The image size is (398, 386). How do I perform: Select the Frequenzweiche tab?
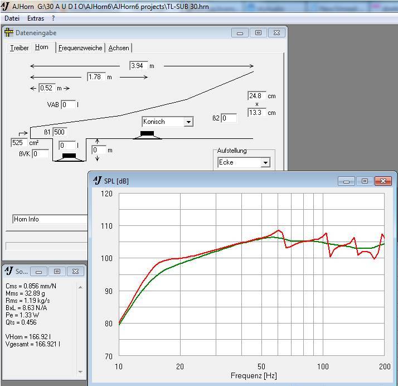tap(80, 48)
